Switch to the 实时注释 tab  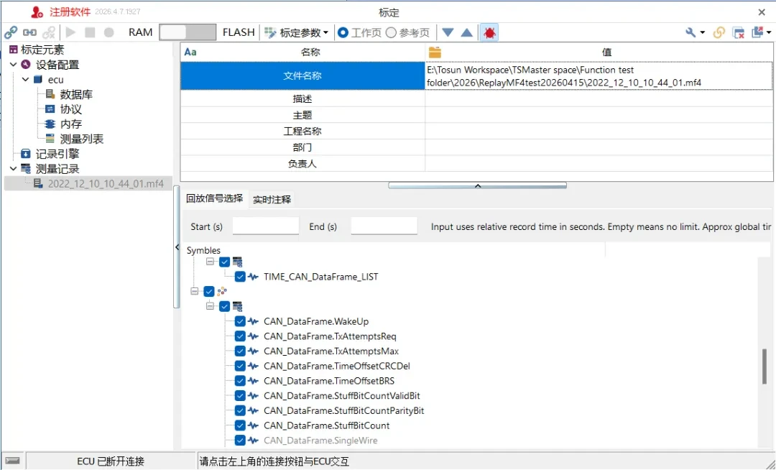pyautogui.click(x=272, y=199)
